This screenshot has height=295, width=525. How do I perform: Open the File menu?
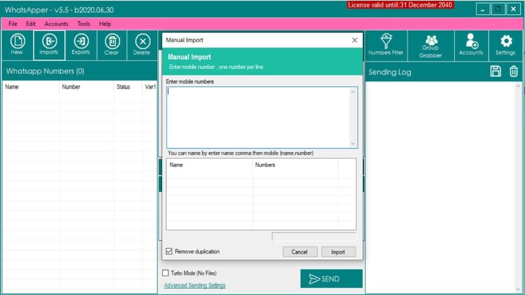(13, 24)
